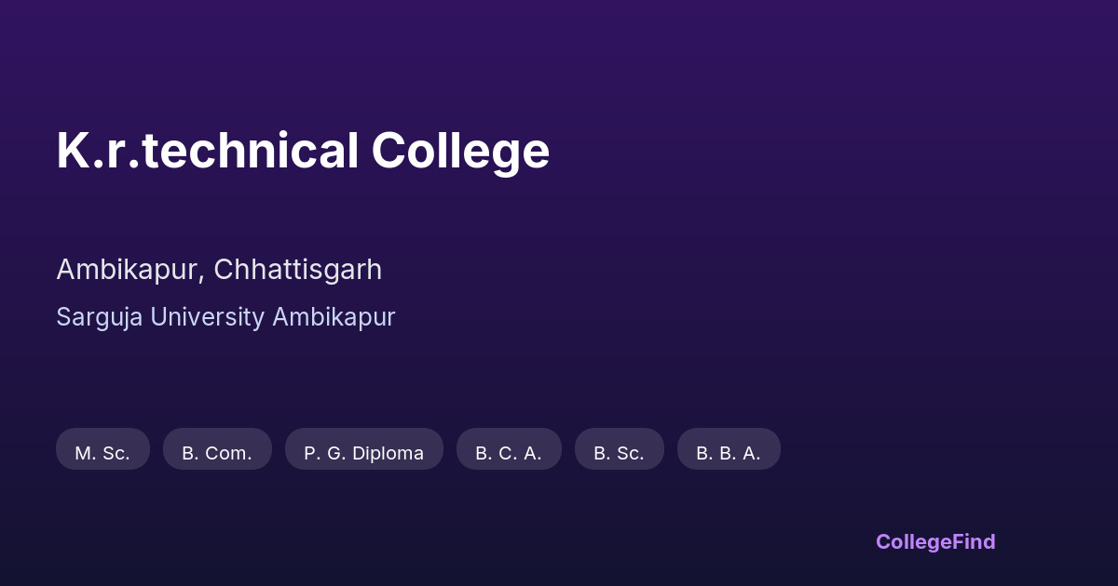This screenshot has height=586, width=1118.
Task: Click K.r.technical in the main title
Action: (x=207, y=151)
